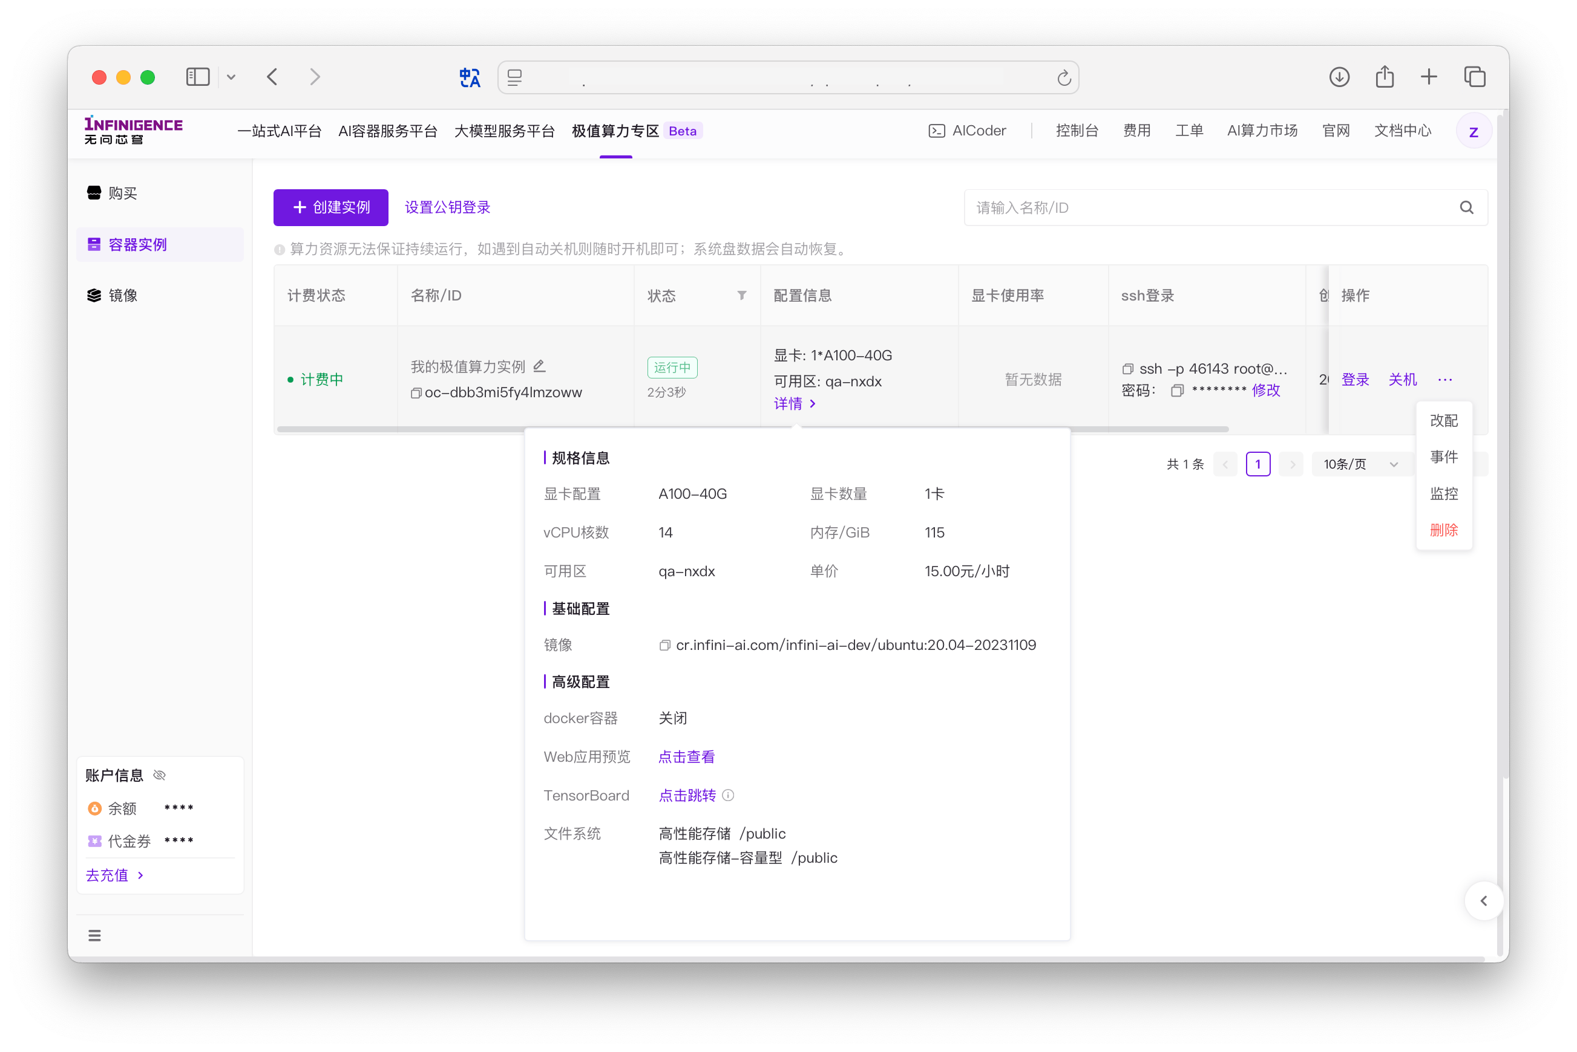Click the previous page arrow
Viewport: 1577px width, 1052px height.
click(x=1225, y=464)
